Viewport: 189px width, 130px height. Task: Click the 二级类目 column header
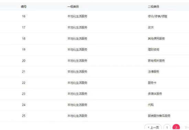(154, 7)
